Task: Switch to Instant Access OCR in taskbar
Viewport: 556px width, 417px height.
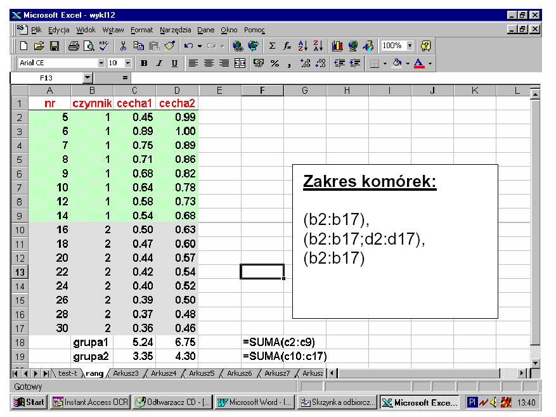Action: (x=91, y=402)
